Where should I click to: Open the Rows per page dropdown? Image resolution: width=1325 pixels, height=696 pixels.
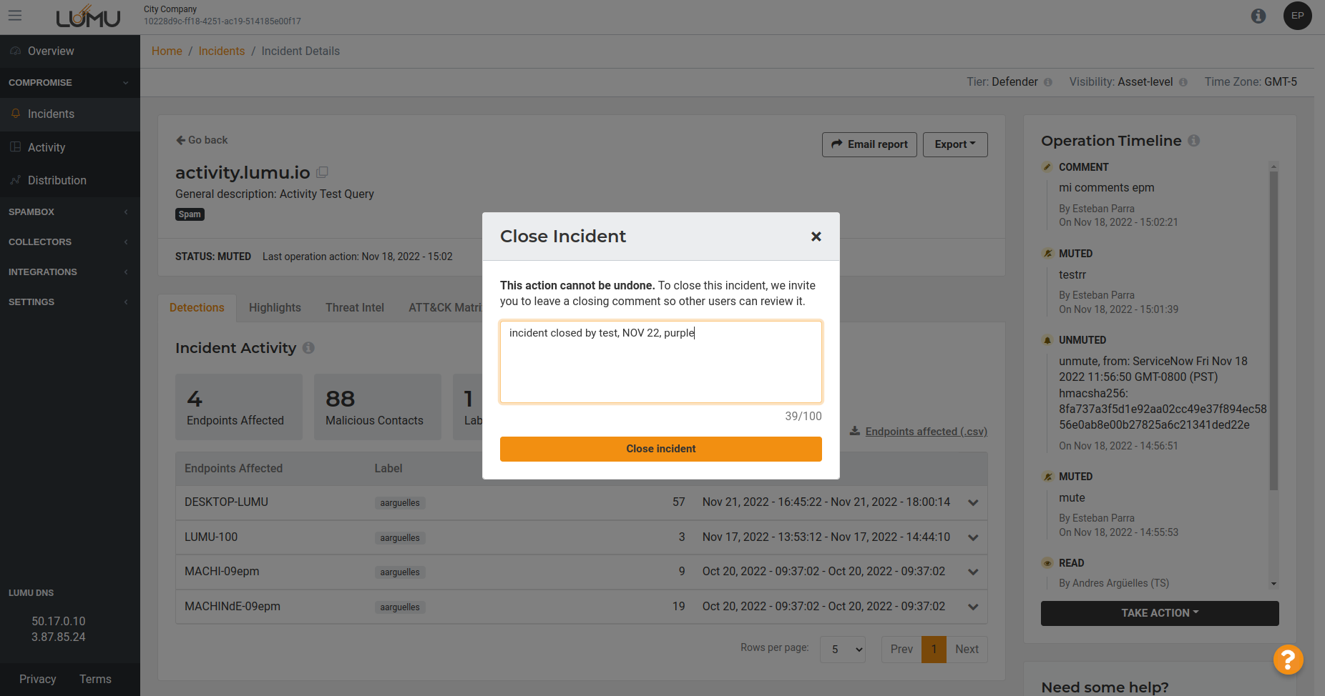843,649
